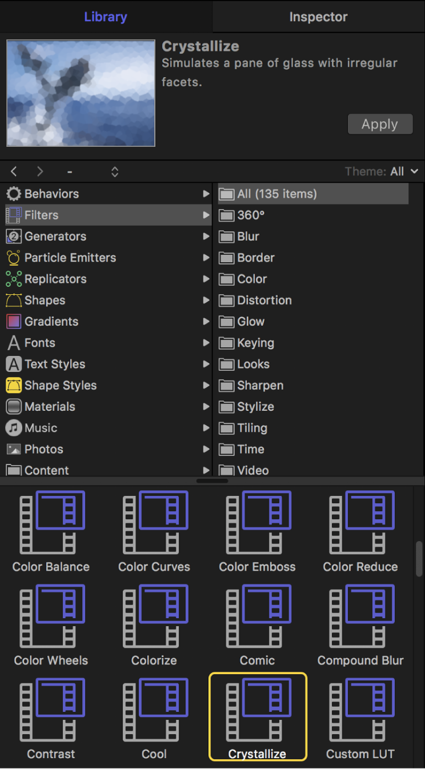Image resolution: width=425 pixels, height=769 pixels.
Task: Select the Color Curves filter icon
Action: (154, 522)
